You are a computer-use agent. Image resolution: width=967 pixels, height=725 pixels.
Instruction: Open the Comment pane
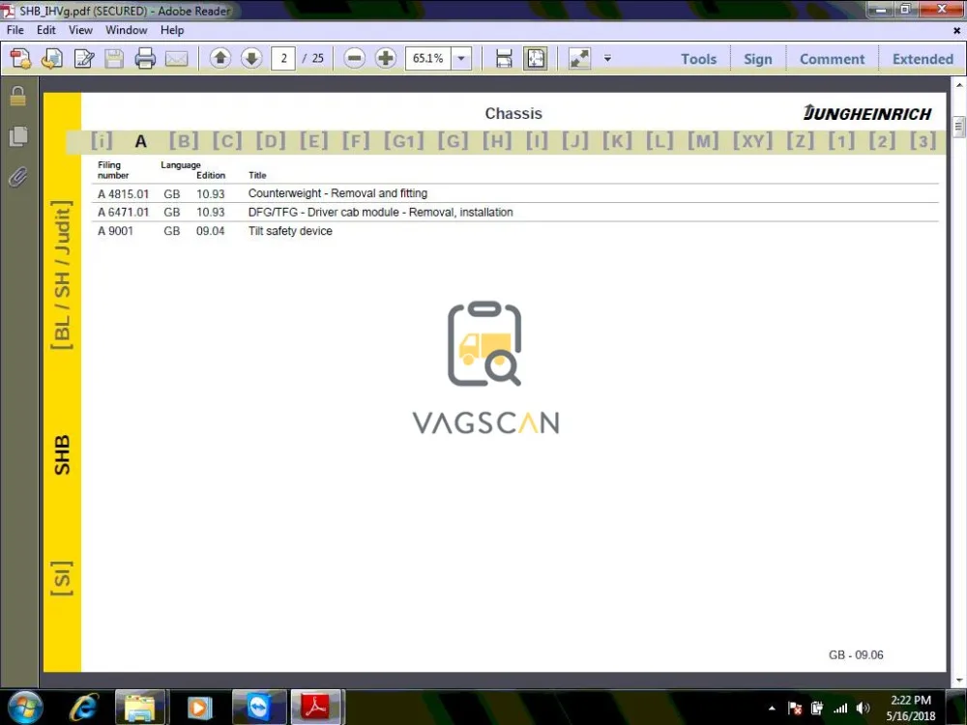pos(832,59)
